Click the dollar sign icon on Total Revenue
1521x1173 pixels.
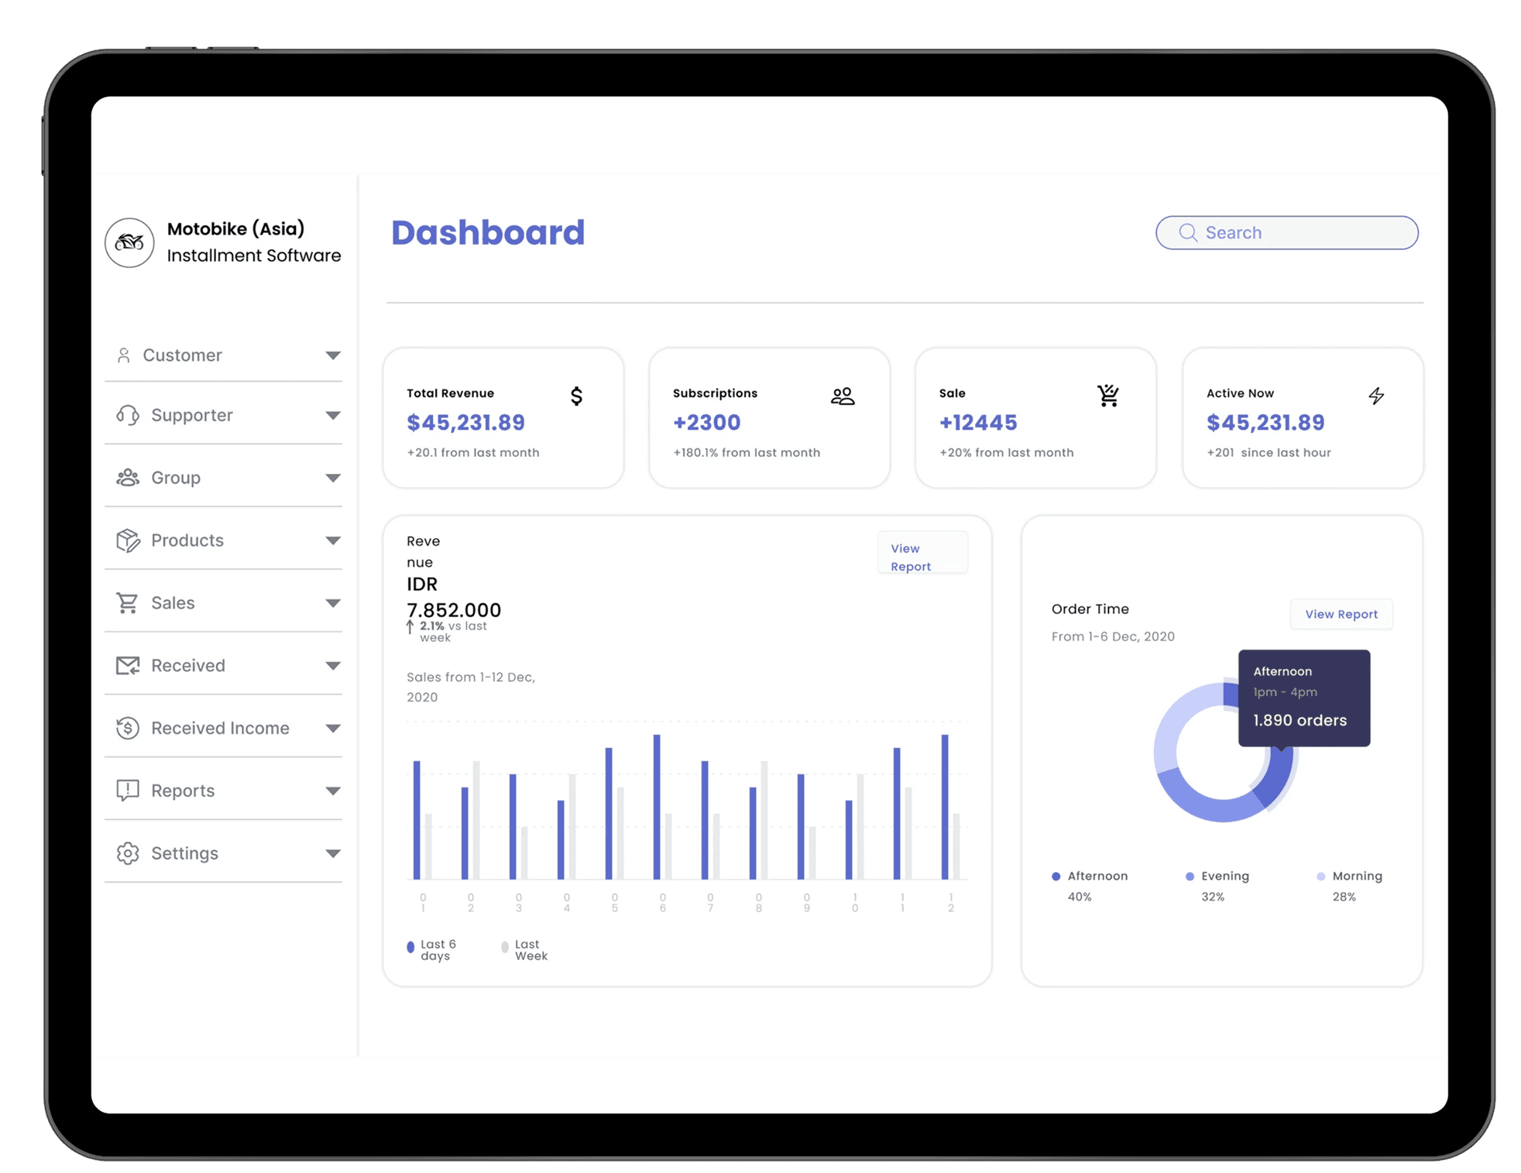(x=576, y=396)
